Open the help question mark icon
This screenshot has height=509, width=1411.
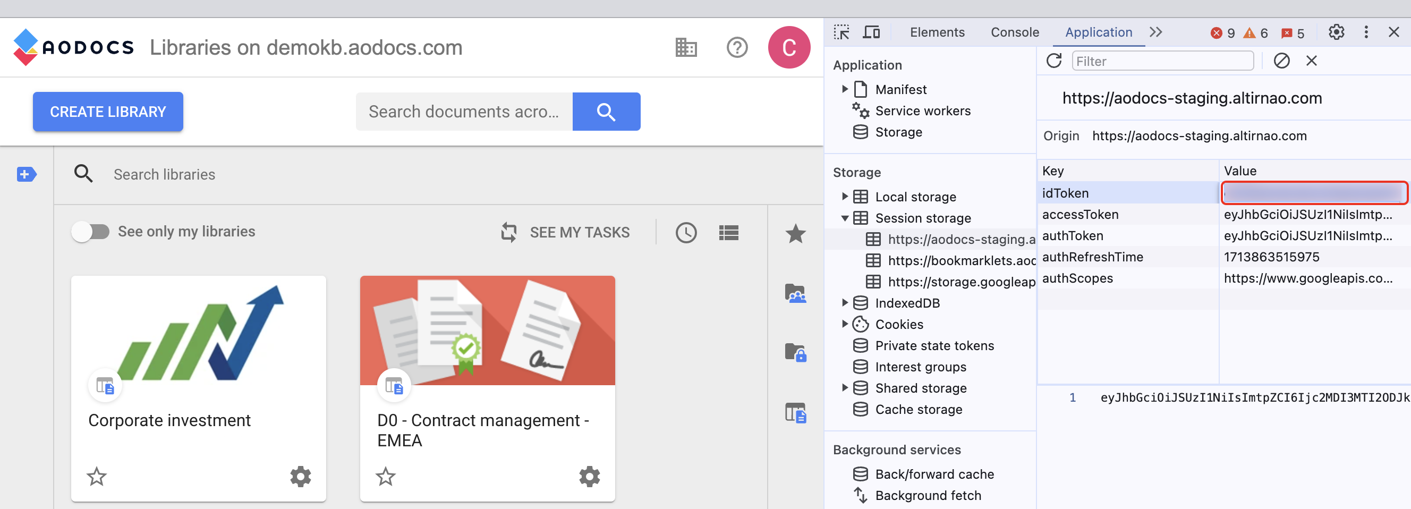737,48
